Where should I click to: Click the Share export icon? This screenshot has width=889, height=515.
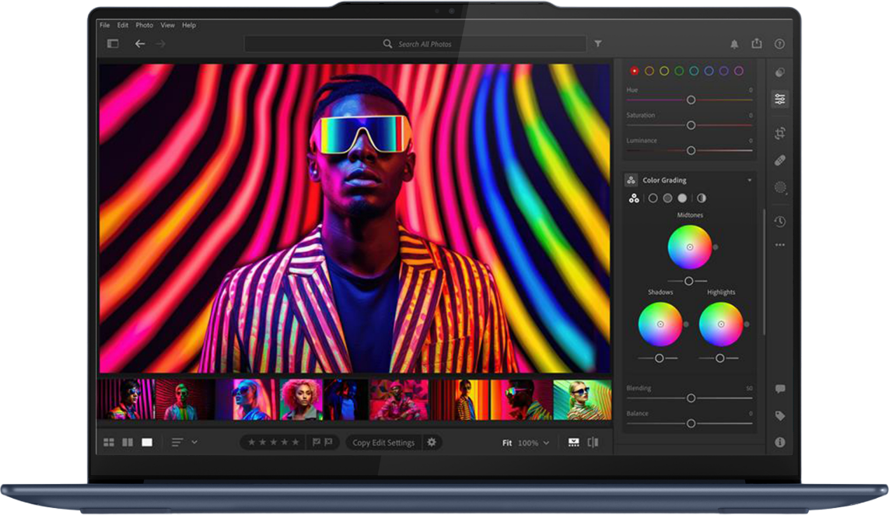(x=757, y=44)
